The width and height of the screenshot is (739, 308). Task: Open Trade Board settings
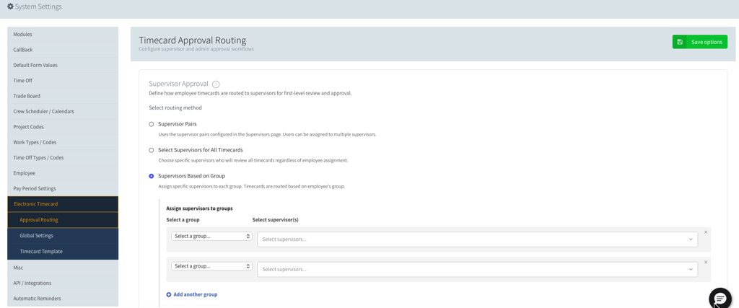[63, 96]
